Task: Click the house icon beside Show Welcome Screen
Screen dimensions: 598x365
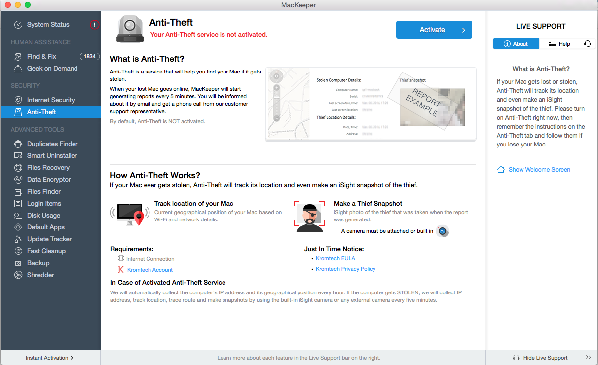Action: [x=501, y=169]
